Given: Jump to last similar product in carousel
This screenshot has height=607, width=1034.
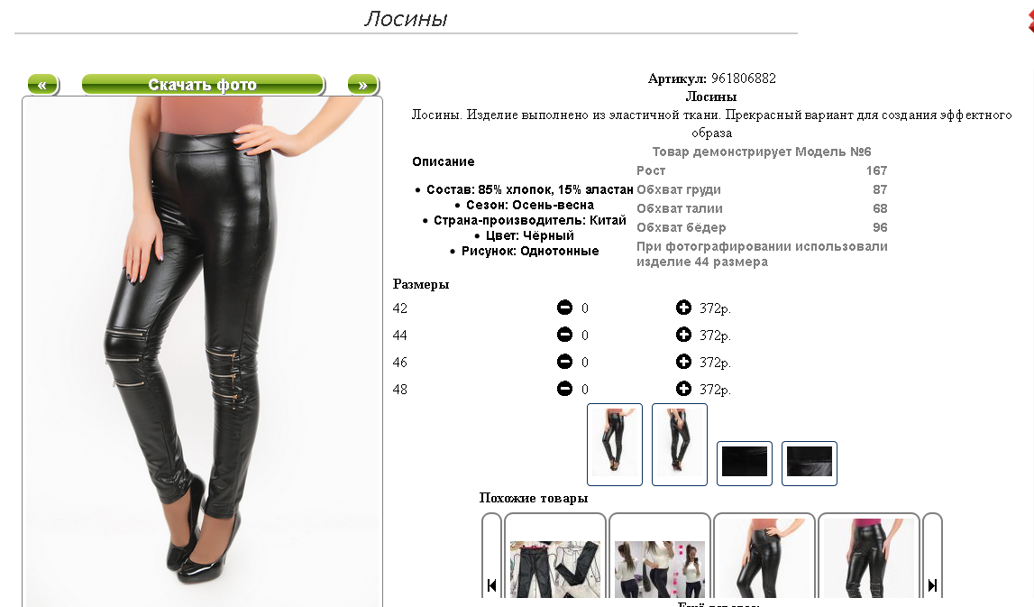Looking at the screenshot, I should (932, 584).
